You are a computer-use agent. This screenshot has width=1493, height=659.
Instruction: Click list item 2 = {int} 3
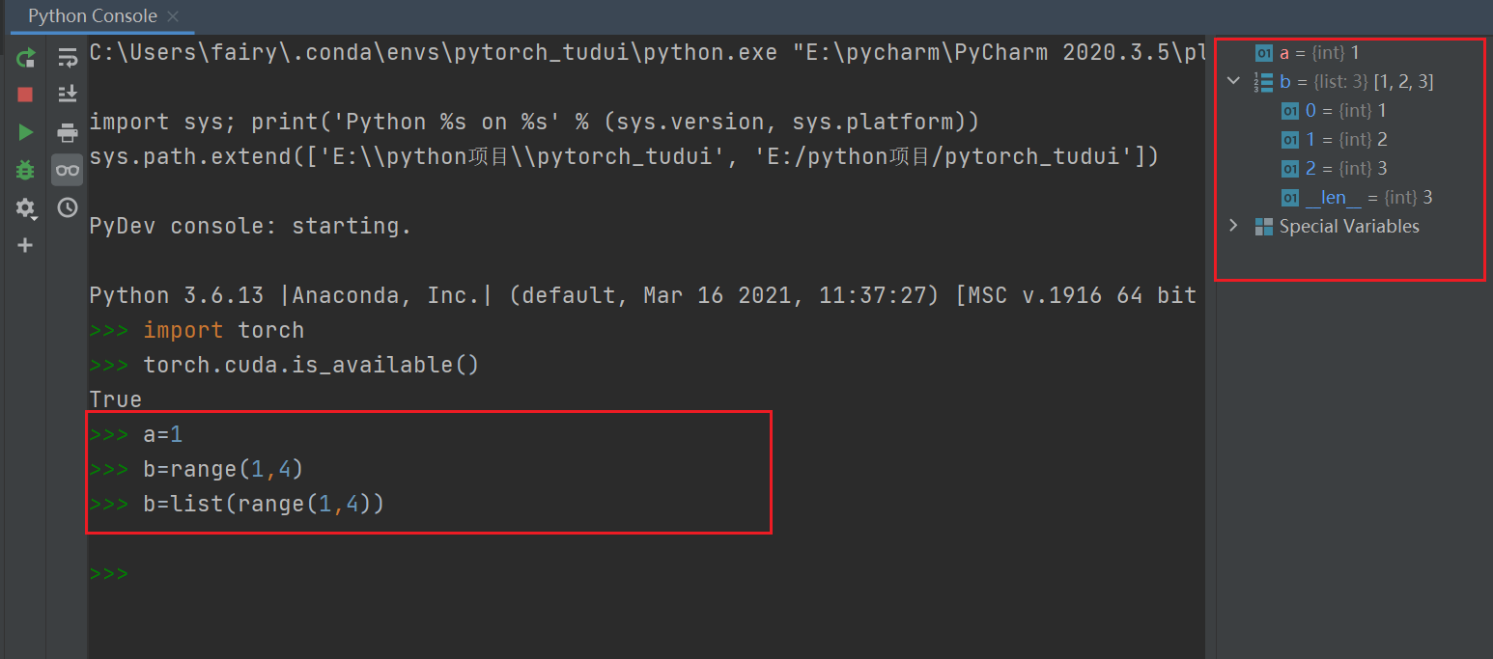coord(1334,168)
